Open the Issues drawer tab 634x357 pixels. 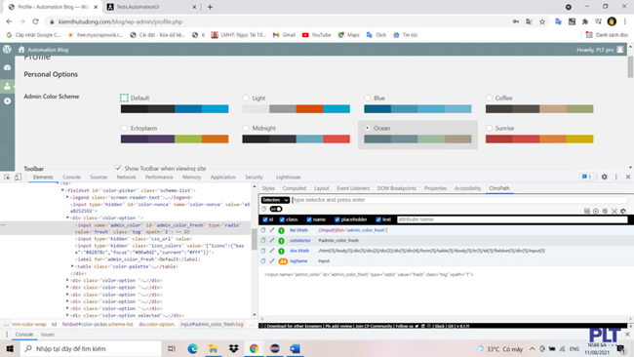coord(48,335)
